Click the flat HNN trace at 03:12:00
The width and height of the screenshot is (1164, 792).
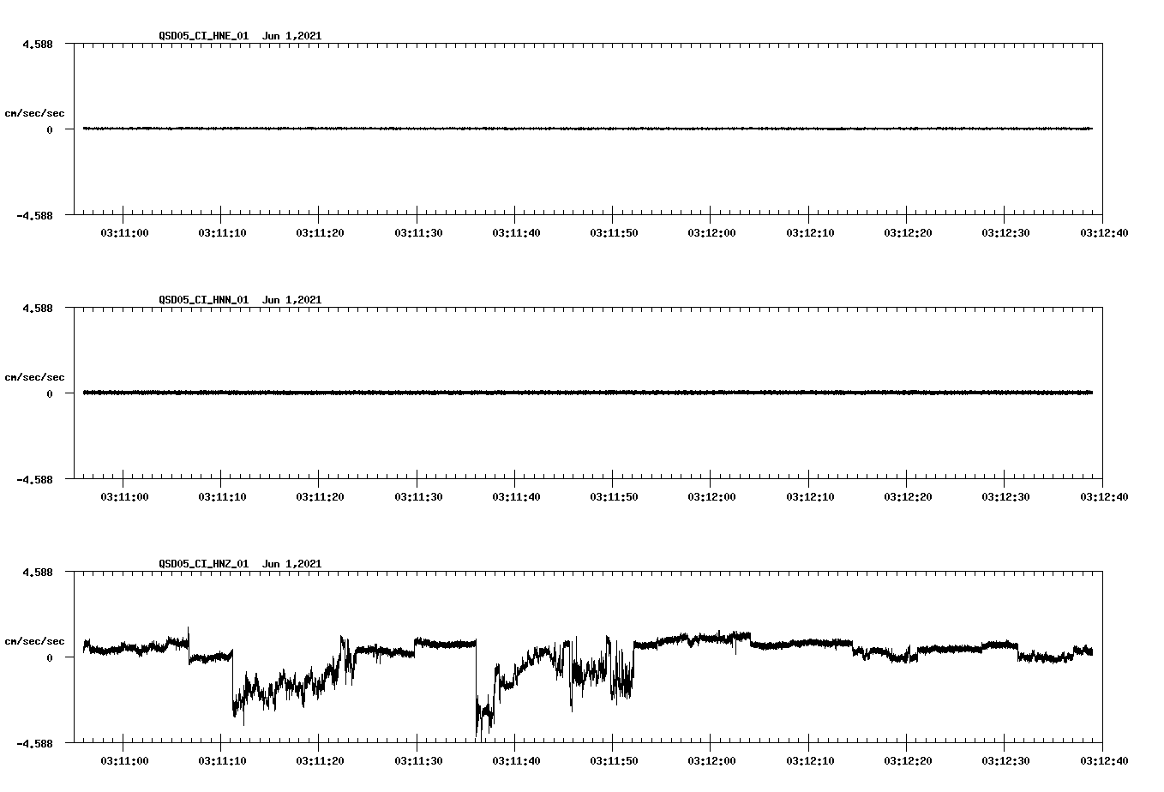(x=711, y=393)
